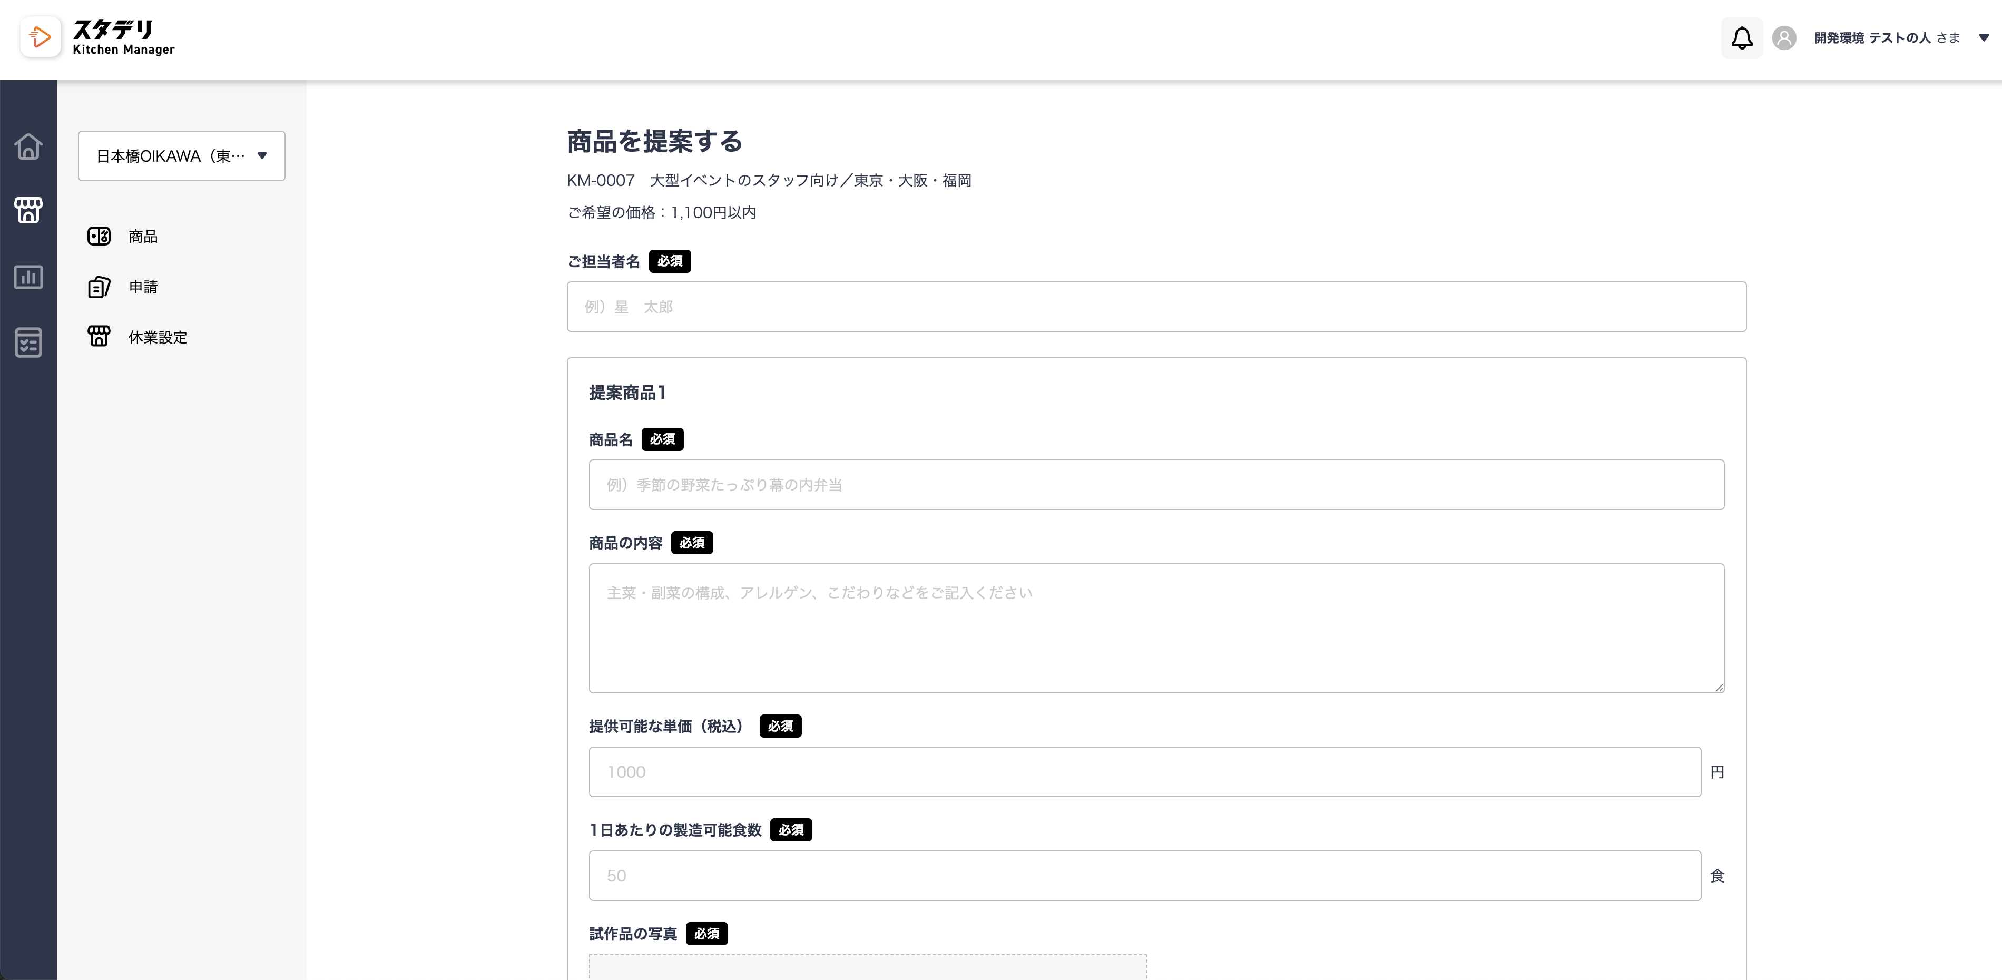2002x980 pixels.
Task: Go to the 休業設定 menu item
Action: (158, 337)
